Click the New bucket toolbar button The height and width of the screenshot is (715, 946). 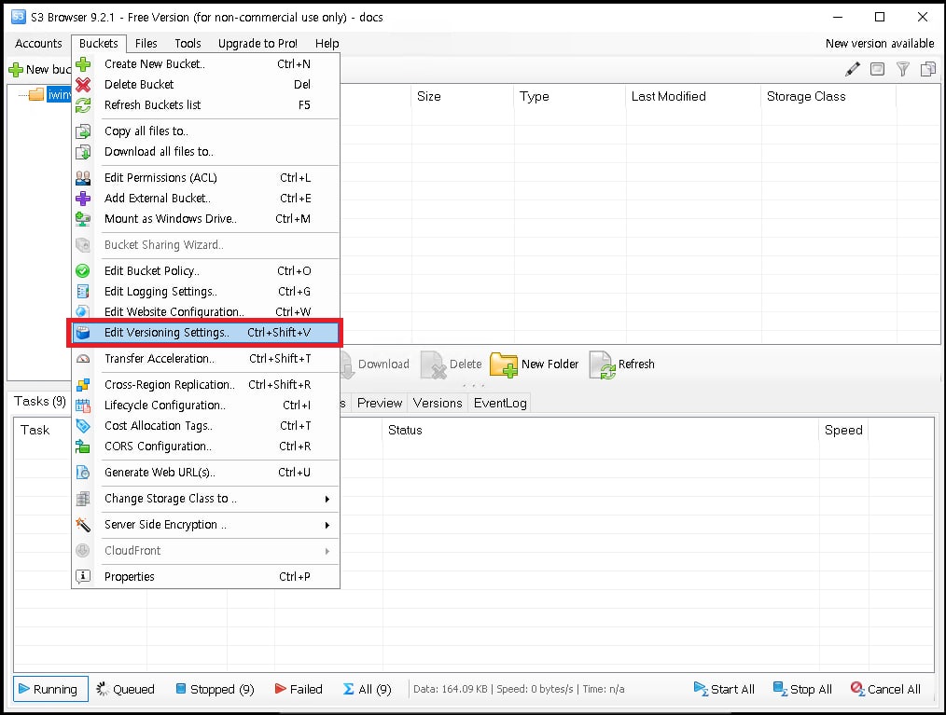[x=40, y=70]
